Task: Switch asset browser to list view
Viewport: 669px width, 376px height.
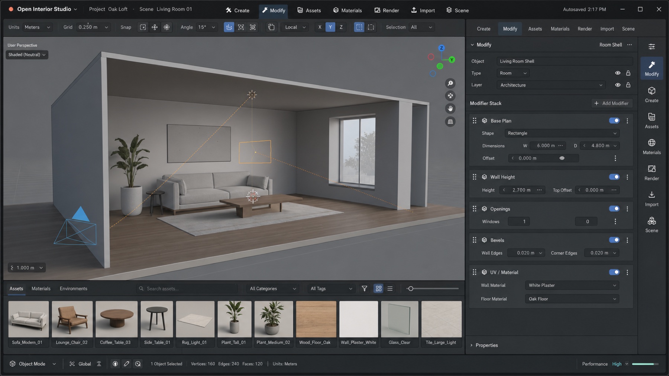Action: pos(390,288)
